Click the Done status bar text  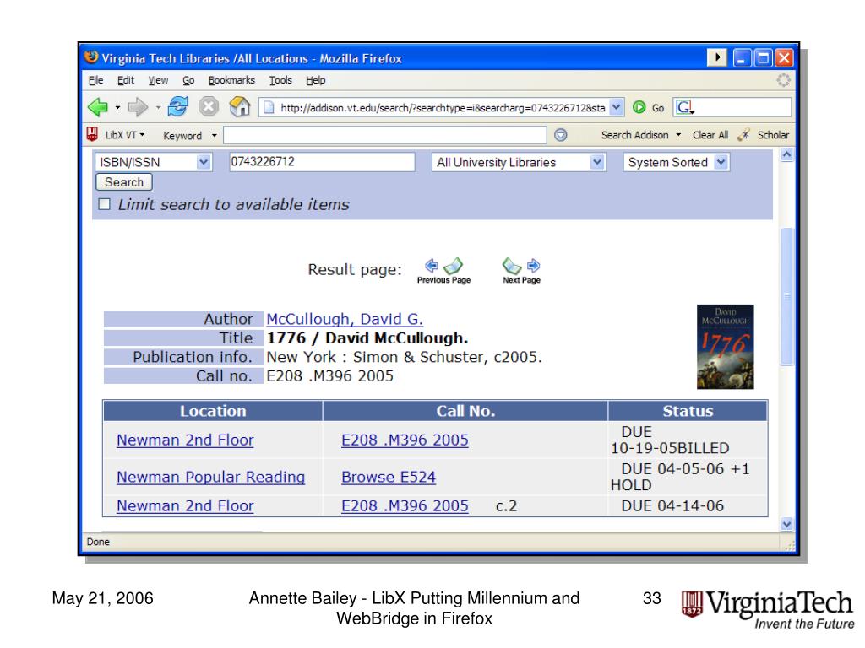pos(98,542)
